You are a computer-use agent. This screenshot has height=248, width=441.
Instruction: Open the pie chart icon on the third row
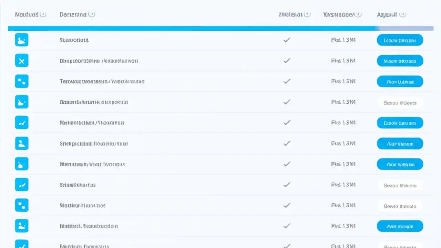pos(22,81)
